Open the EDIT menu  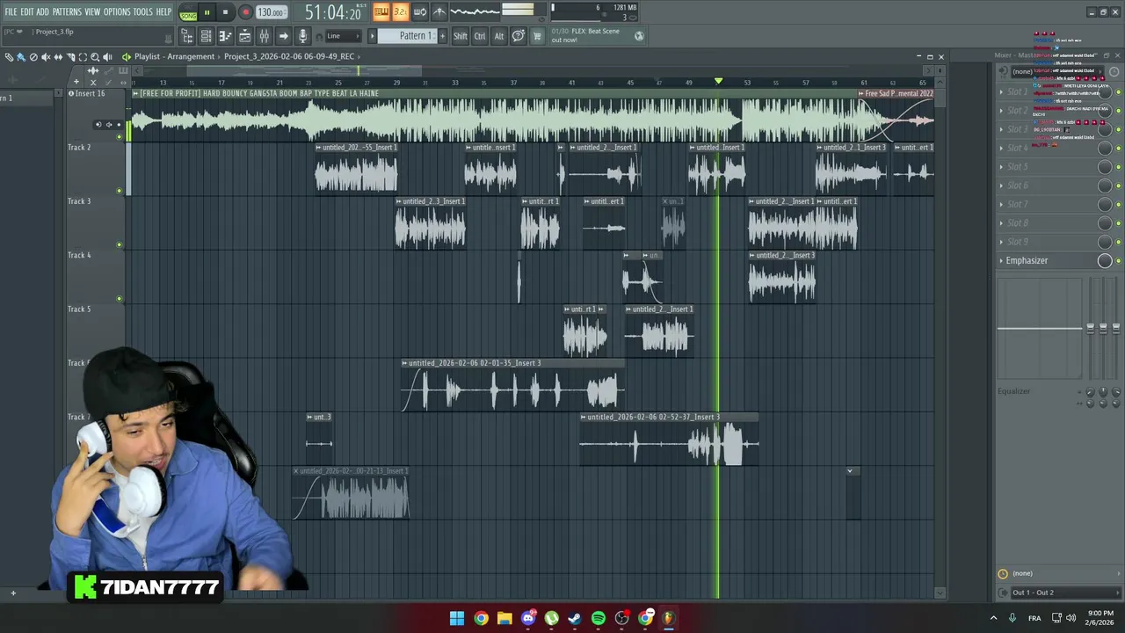pyautogui.click(x=27, y=11)
